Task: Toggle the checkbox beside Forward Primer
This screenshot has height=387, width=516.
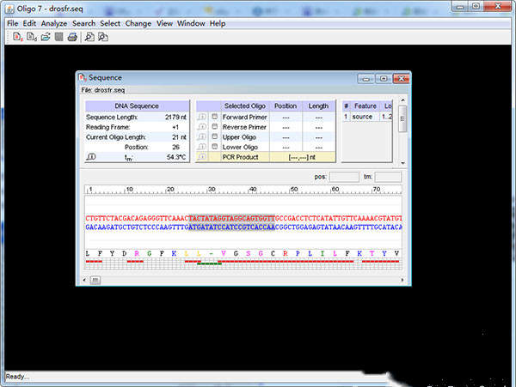Action: click(215, 117)
